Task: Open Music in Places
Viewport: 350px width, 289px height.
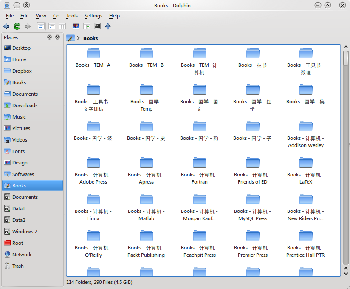Action: tap(32, 117)
